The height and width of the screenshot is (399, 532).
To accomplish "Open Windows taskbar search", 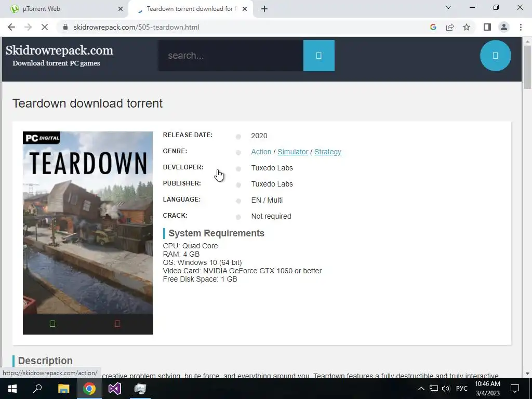I will coord(37,389).
